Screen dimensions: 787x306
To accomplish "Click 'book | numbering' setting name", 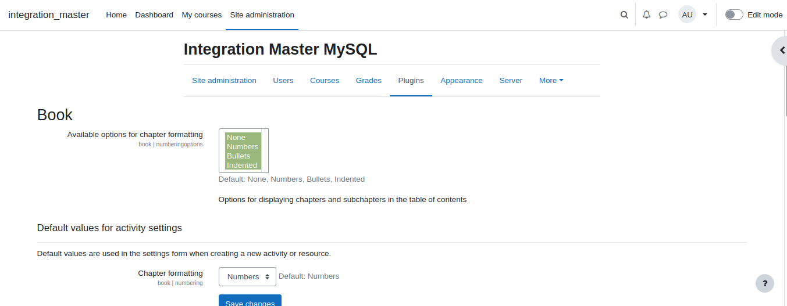I will [x=180, y=283].
